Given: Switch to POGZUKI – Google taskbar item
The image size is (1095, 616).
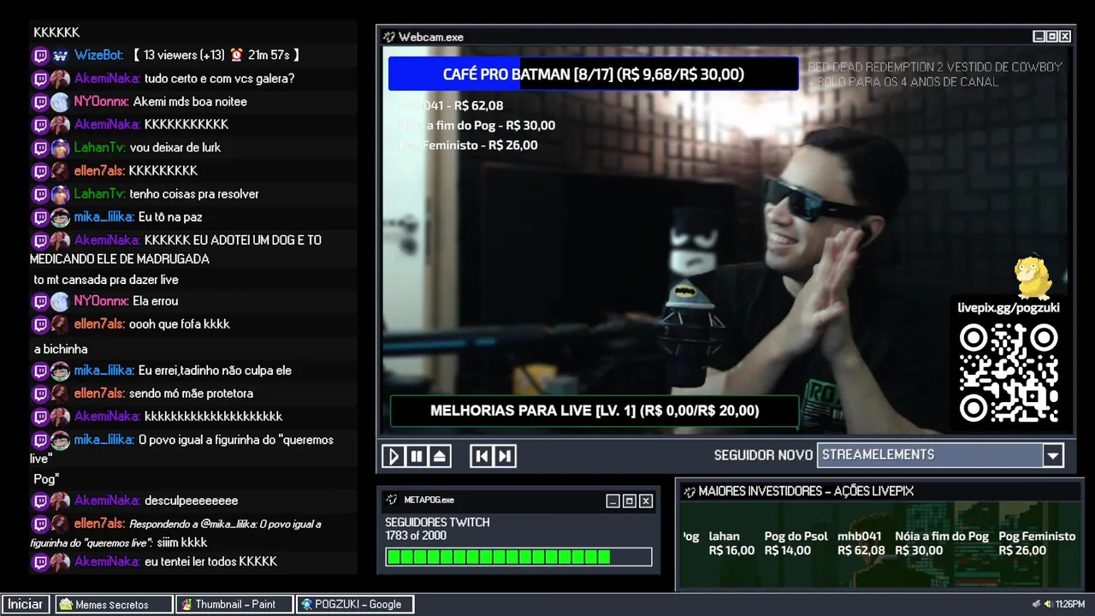Looking at the screenshot, I should 355,604.
